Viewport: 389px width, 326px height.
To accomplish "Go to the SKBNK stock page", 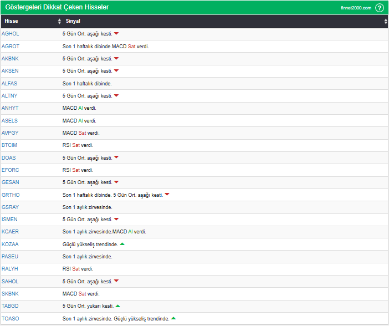I will 10,294.
